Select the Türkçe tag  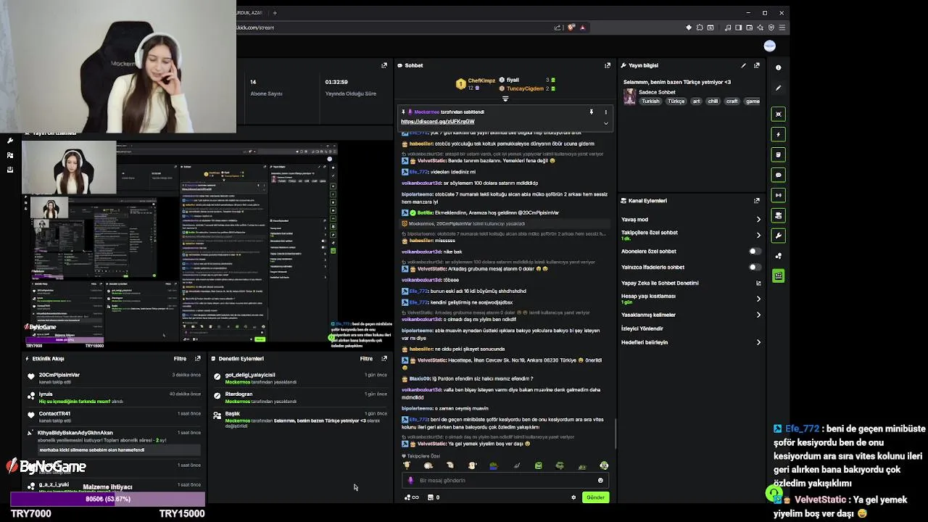coord(676,101)
